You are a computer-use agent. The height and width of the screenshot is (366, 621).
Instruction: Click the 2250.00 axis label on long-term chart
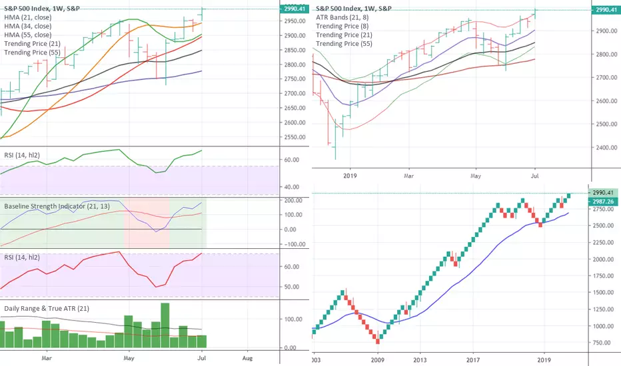[x=604, y=242]
